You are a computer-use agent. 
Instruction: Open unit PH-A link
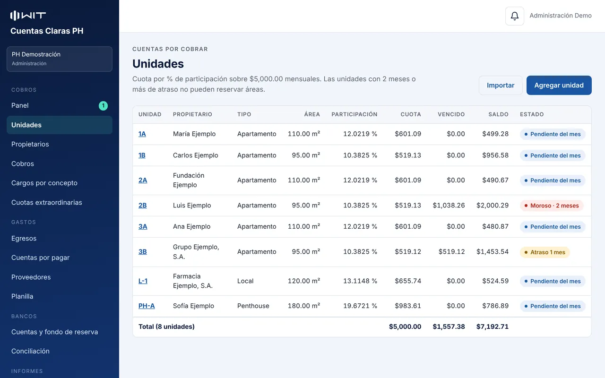[147, 306]
